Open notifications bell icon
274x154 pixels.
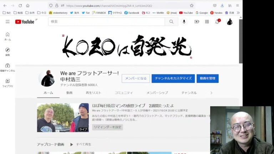217,22
